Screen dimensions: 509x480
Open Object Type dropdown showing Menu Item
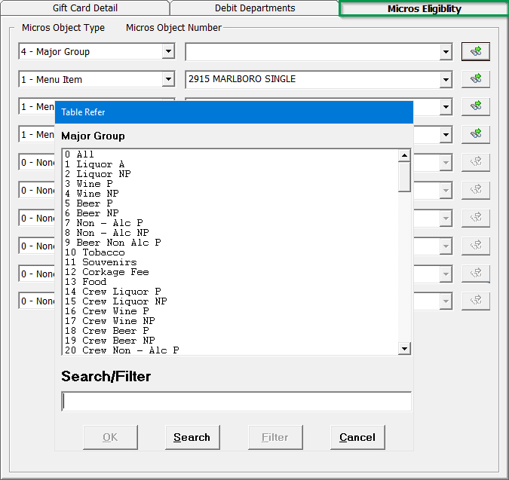(x=168, y=79)
